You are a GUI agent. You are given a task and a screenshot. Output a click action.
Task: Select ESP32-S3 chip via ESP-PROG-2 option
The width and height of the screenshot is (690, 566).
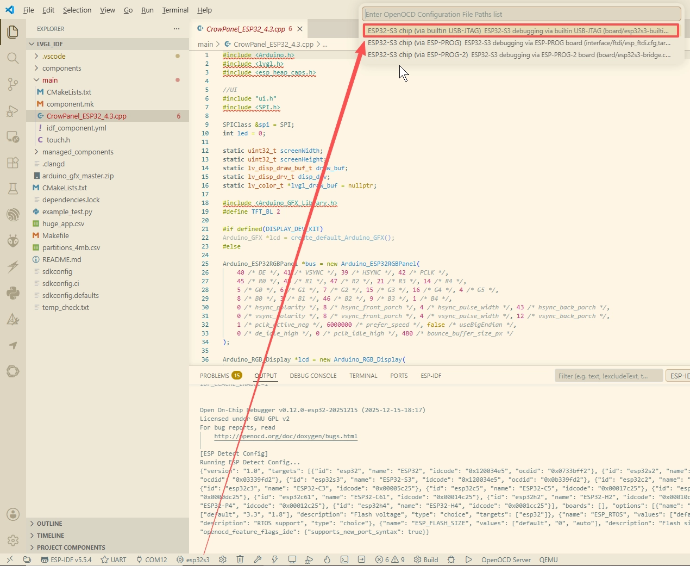point(521,55)
